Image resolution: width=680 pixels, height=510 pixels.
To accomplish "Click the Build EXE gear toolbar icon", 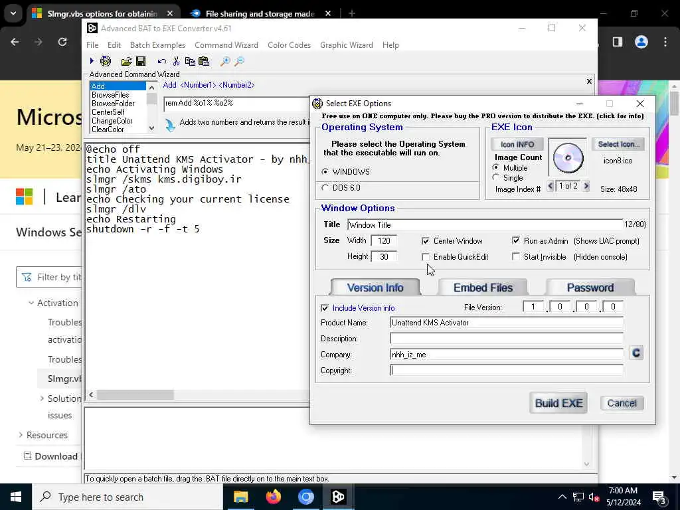I will point(106,61).
